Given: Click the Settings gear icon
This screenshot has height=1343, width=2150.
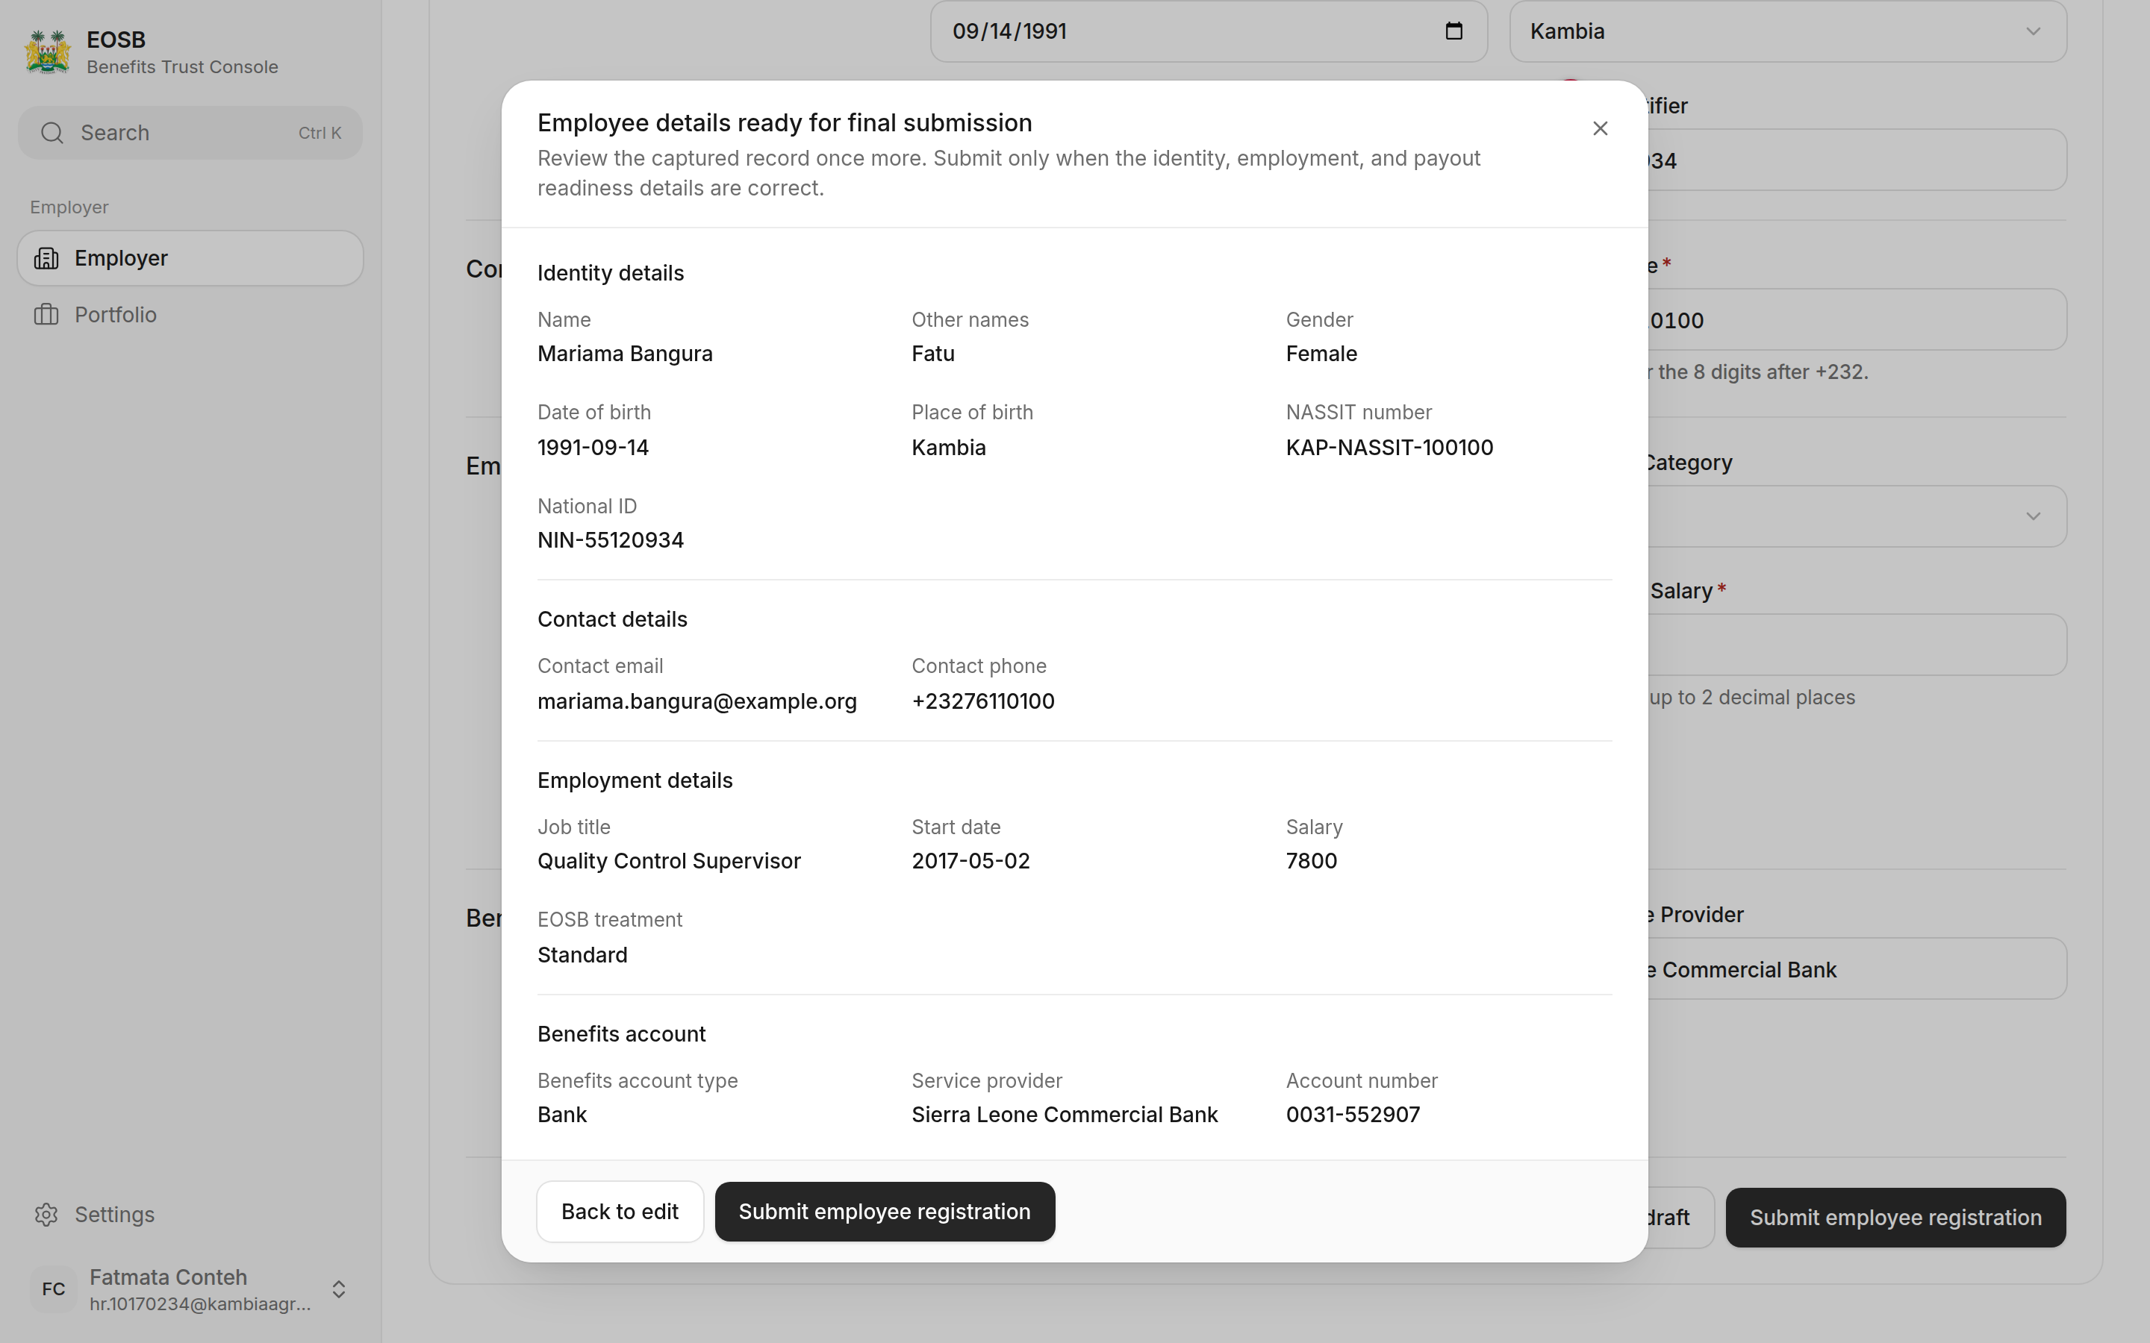Looking at the screenshot, I should (46, 1214).
